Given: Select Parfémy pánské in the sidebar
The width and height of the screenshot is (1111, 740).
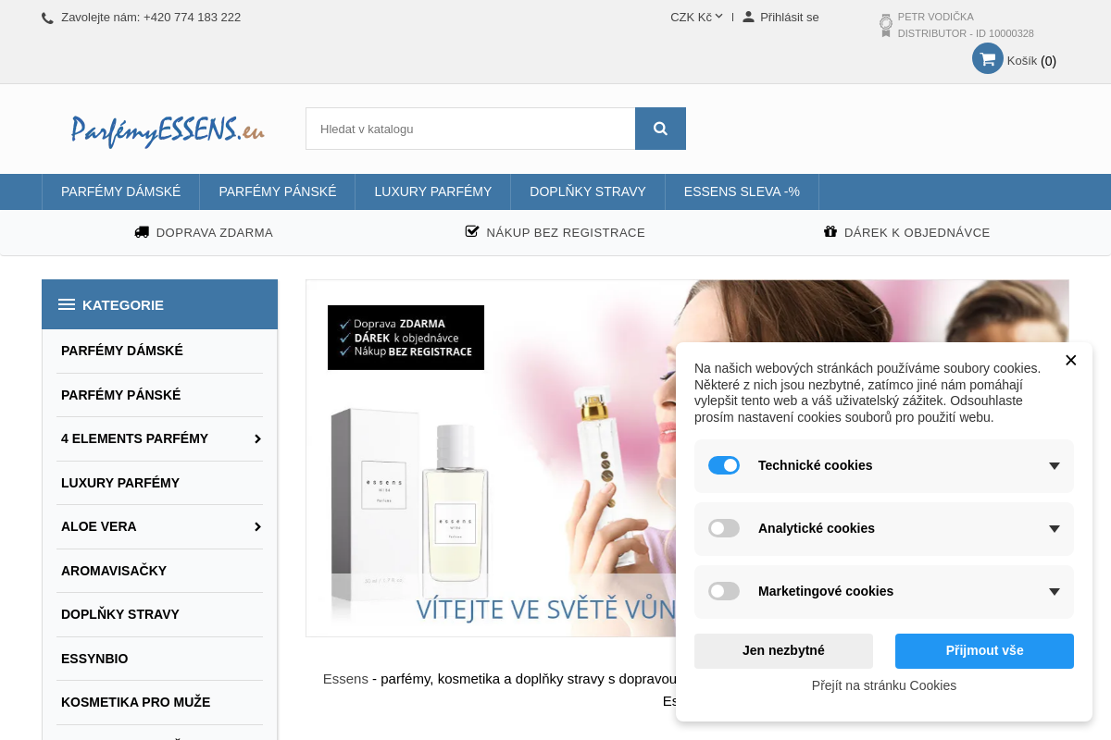Looking at the screenshot, I should click(x=121, y=395).
